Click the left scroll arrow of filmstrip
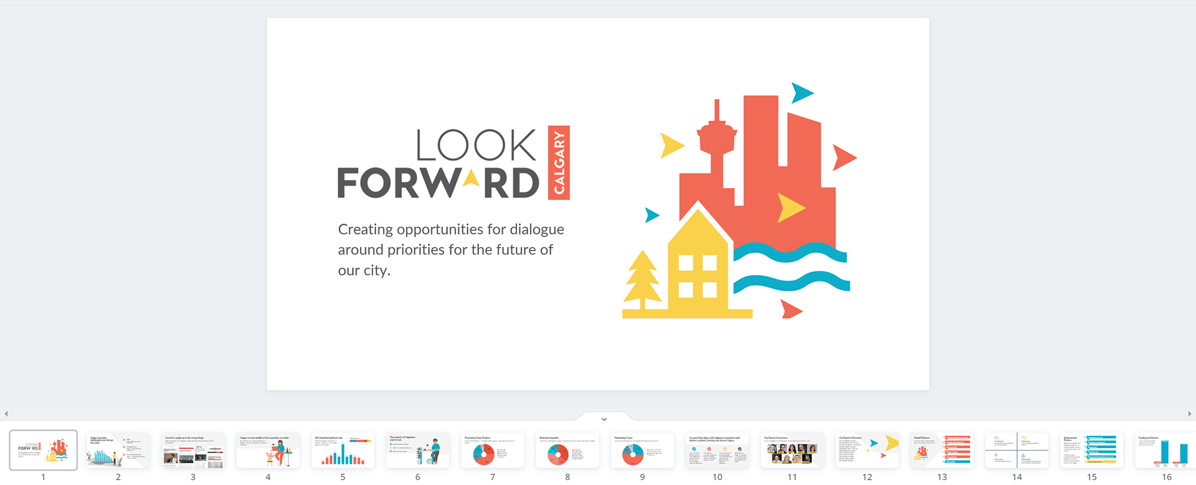 [x=6, y=414]
